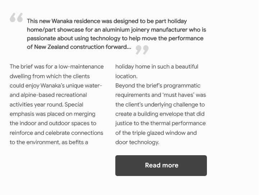Click the line 'emphasis was placed on merging'

(x=52, y=114)
